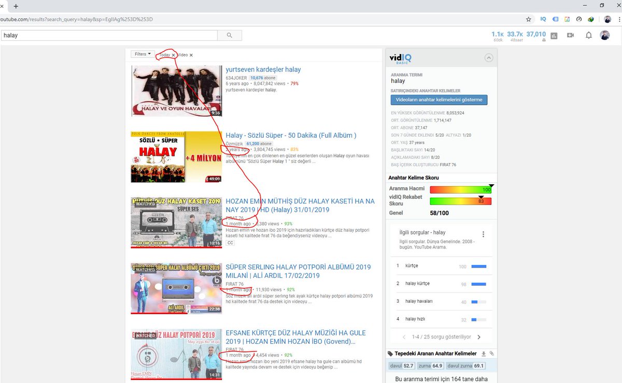Open 'yurtseven kardeşler halay' video title
Image resolution: width=622 pixels, height=383 pixels.
point(263,69)
